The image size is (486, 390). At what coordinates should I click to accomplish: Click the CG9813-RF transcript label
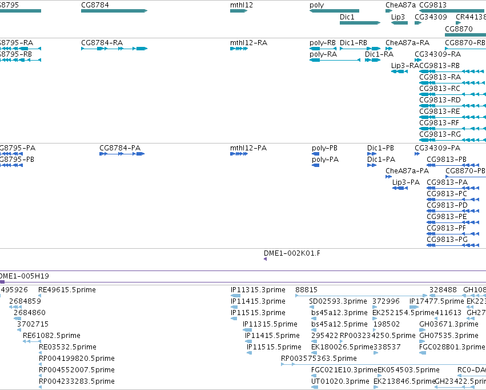pyautogui.click(x=439, y=123)
